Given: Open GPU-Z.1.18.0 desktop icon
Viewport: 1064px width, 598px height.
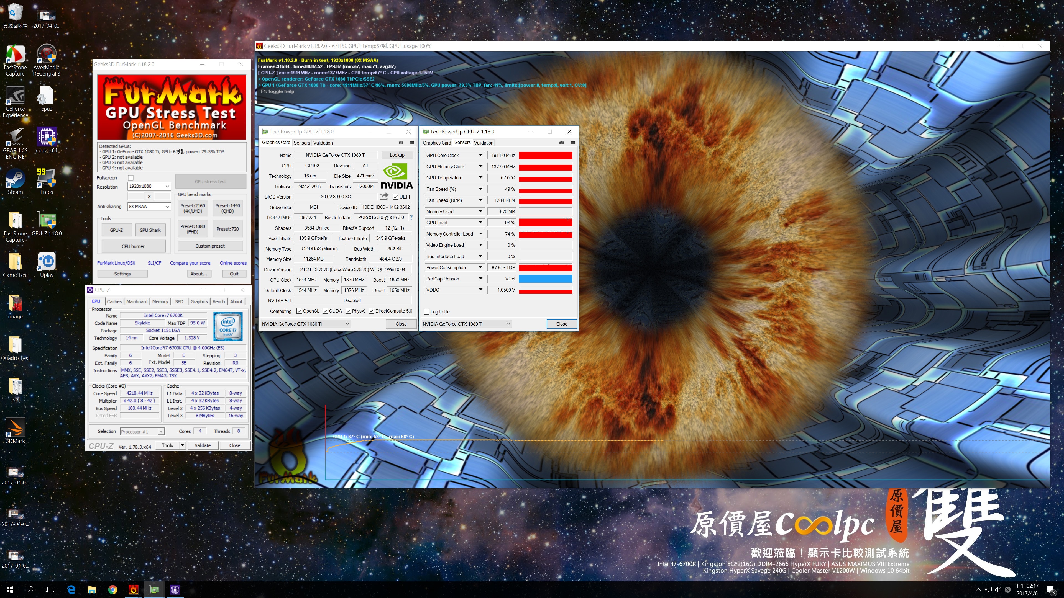Looking at the screenshot, I should click(47, 223).
